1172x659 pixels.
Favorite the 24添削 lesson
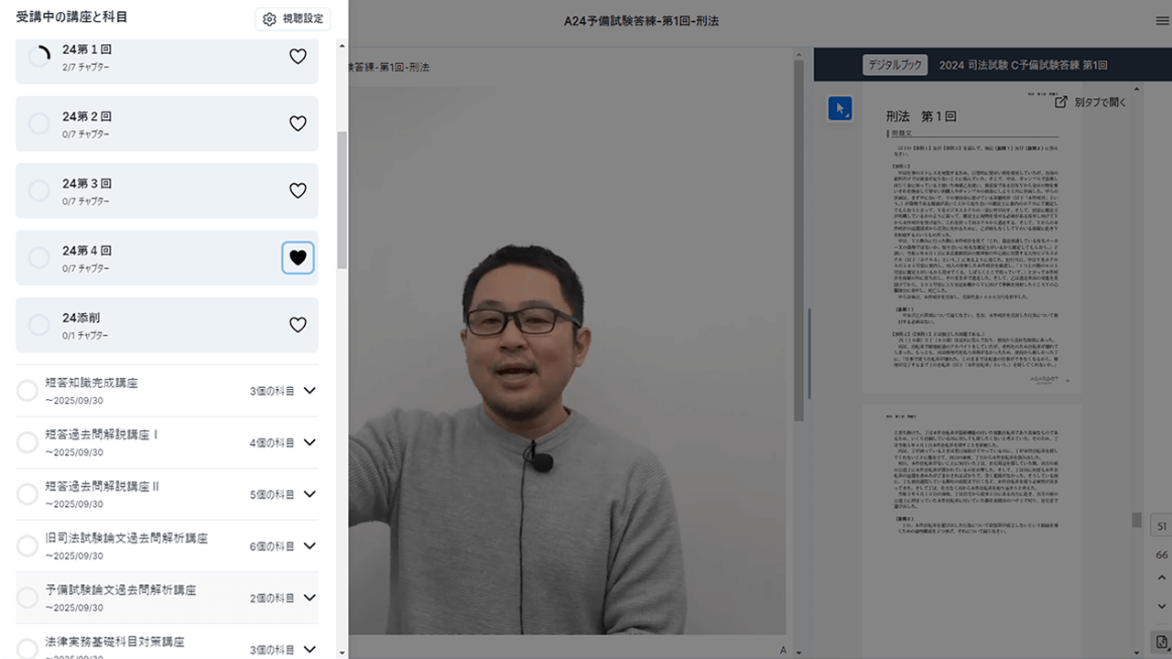298,325
